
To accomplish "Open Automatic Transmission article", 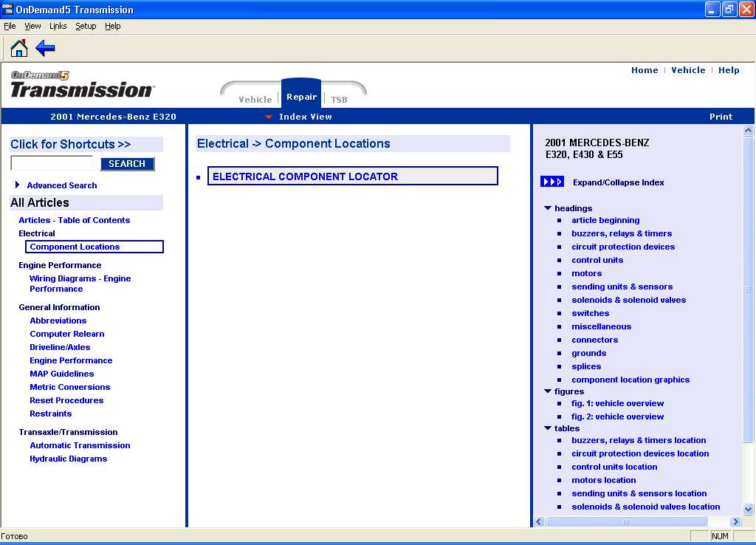I will tap(80, 445).
